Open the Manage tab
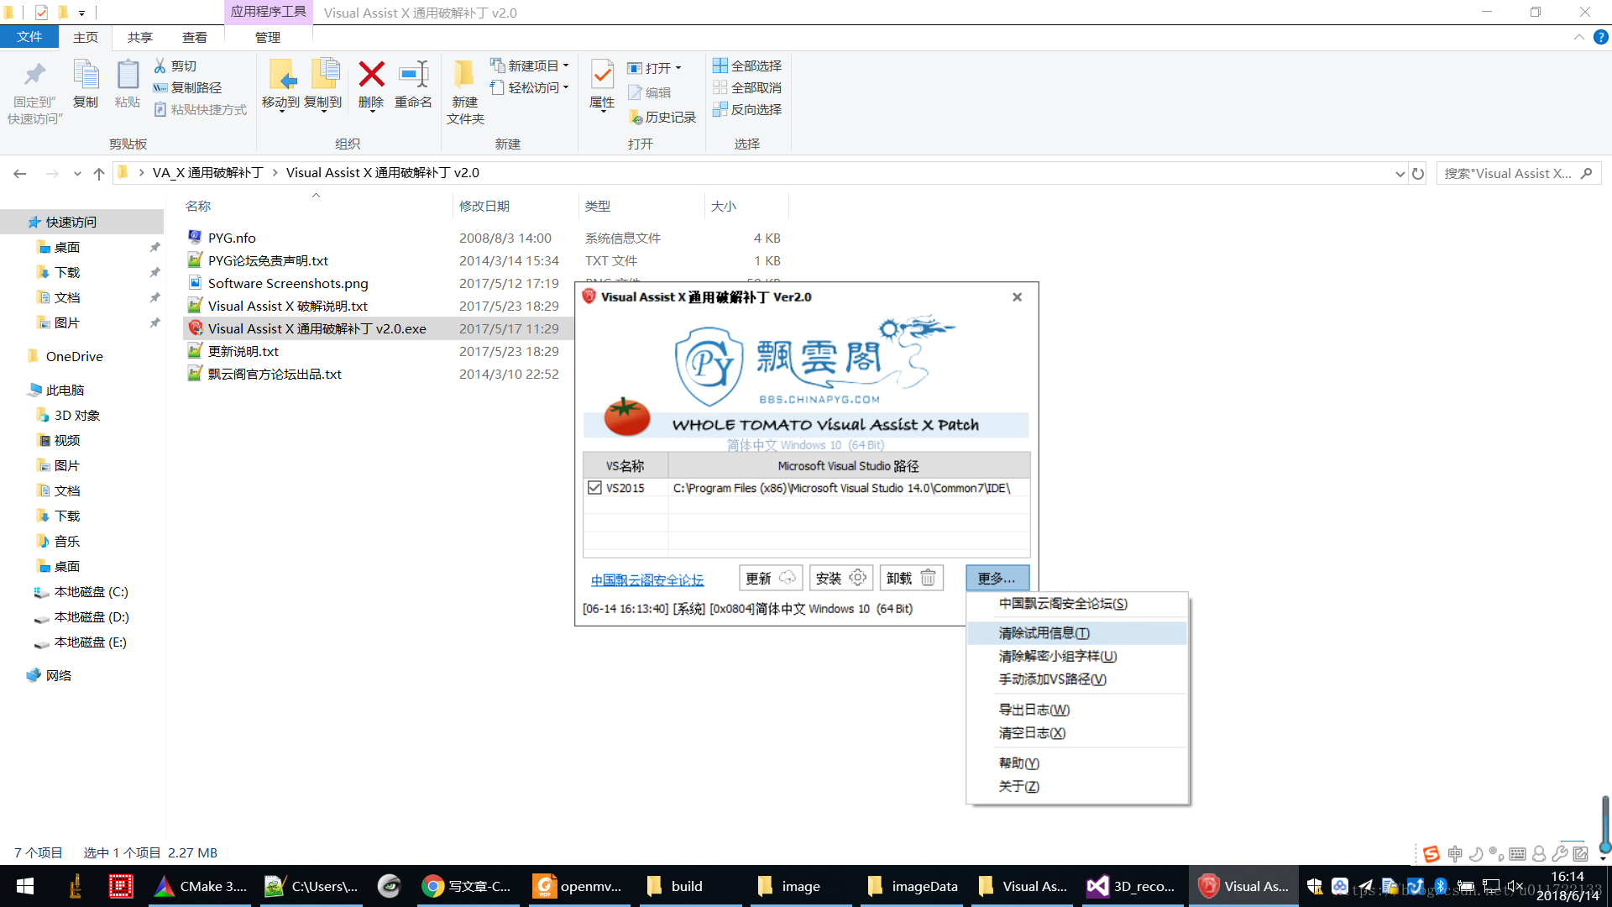This screenshot has width=1612, height=907. click(x=268, y=37)
